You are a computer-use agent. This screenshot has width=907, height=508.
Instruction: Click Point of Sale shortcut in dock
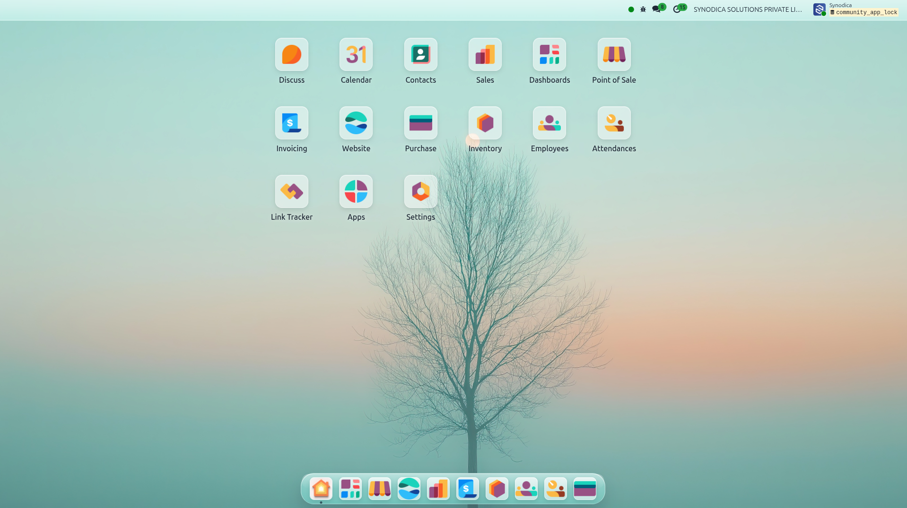tap(380, 489)
